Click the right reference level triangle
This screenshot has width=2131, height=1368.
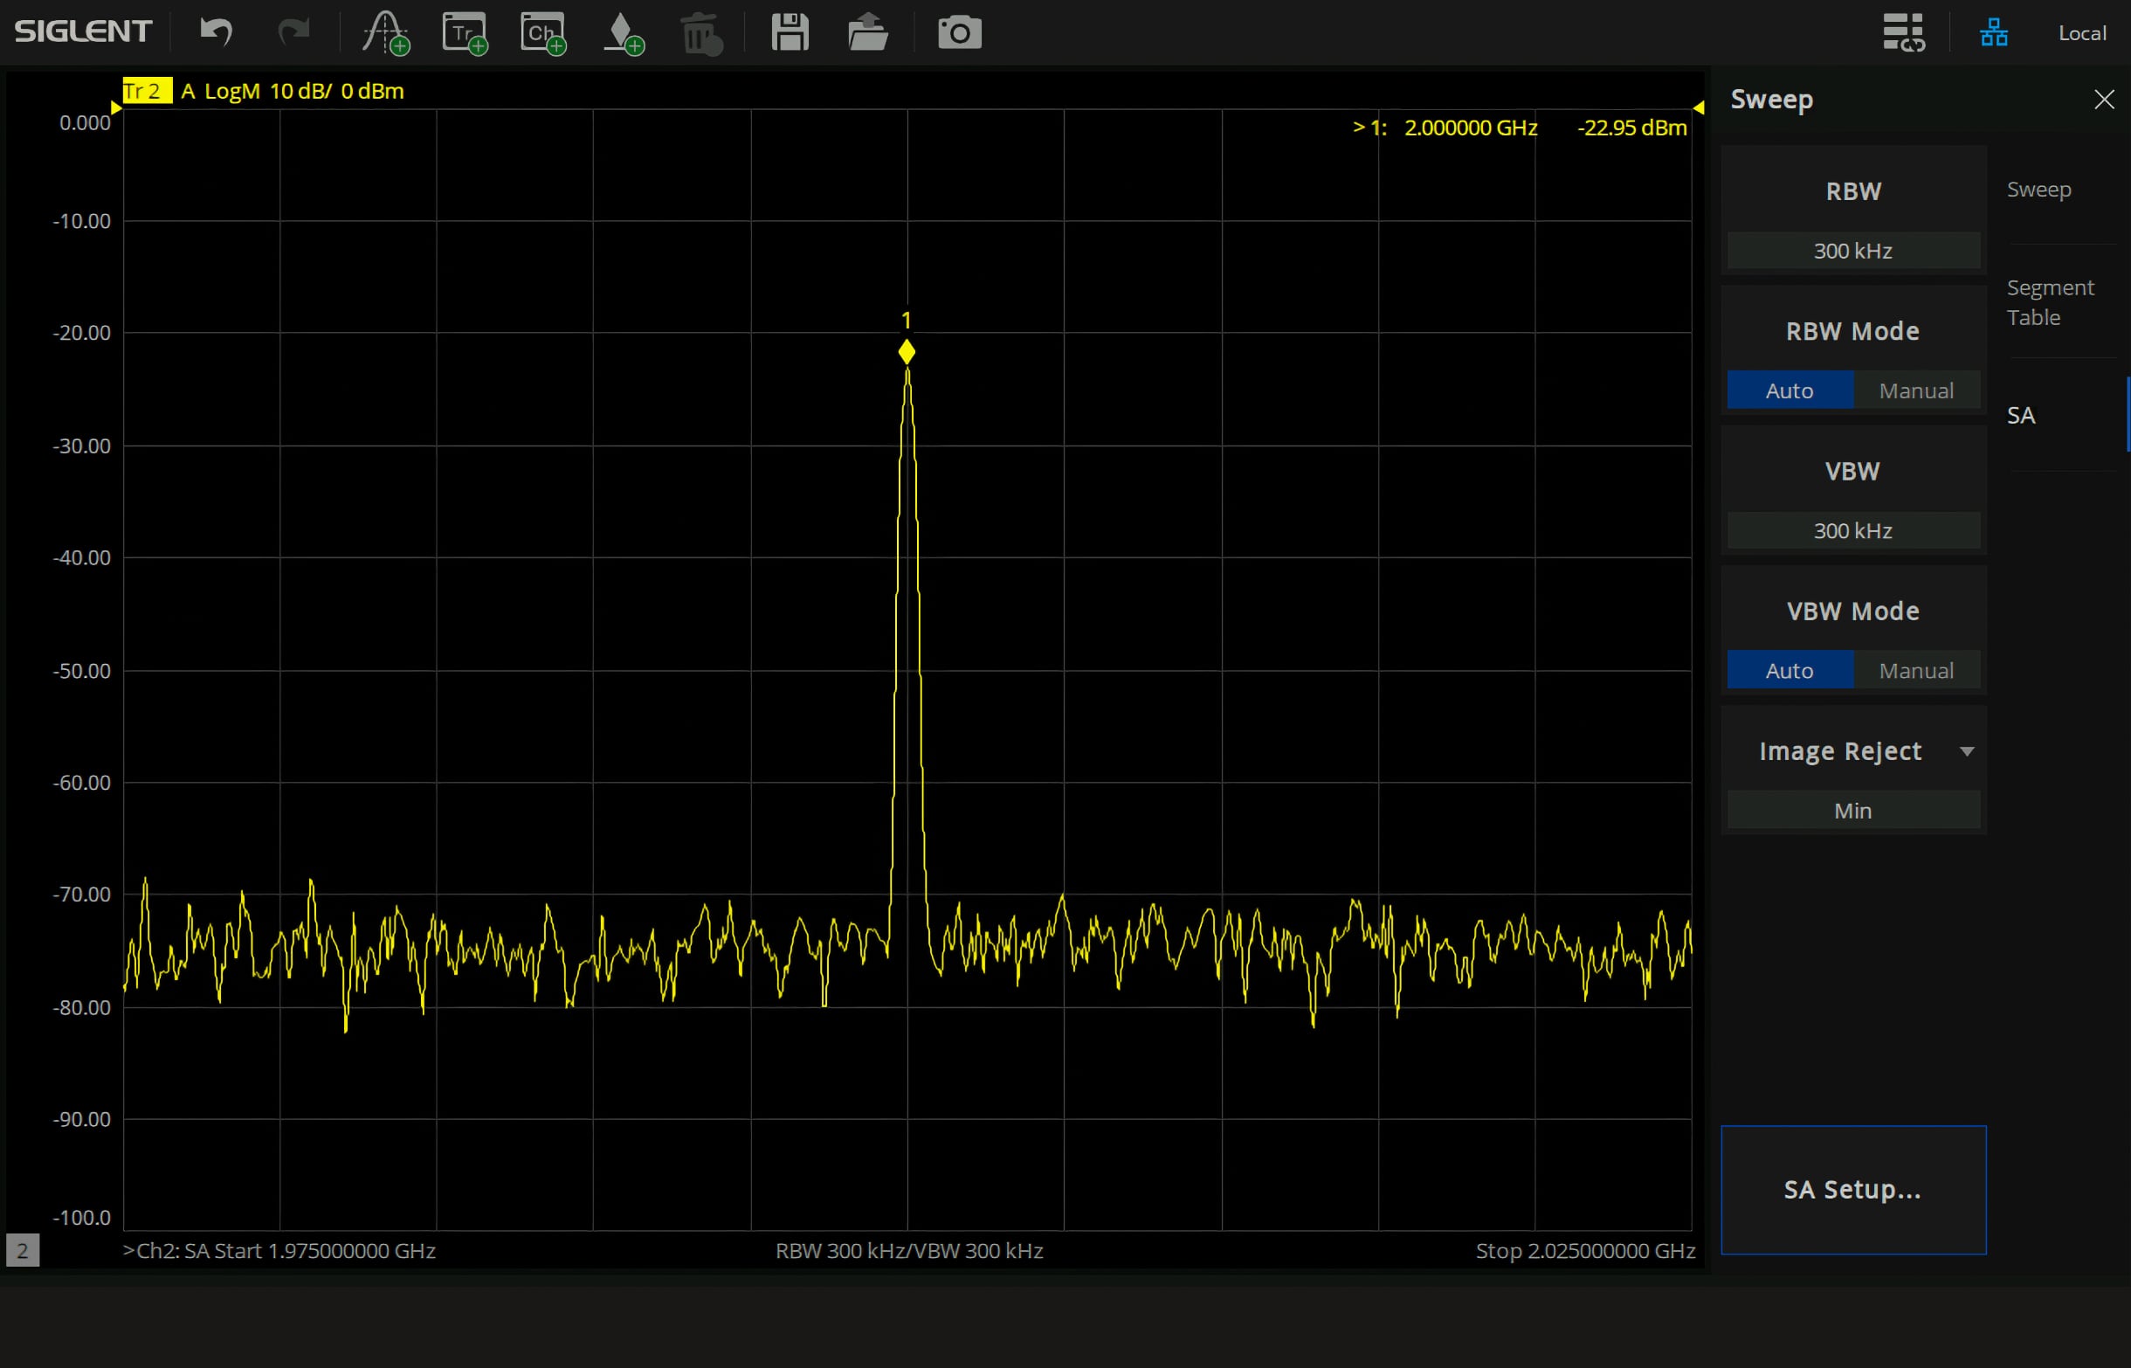[x=1699, y=107]
